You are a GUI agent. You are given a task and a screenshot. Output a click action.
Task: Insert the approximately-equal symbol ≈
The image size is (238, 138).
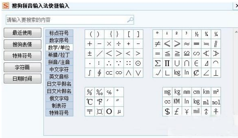(187, 44)
